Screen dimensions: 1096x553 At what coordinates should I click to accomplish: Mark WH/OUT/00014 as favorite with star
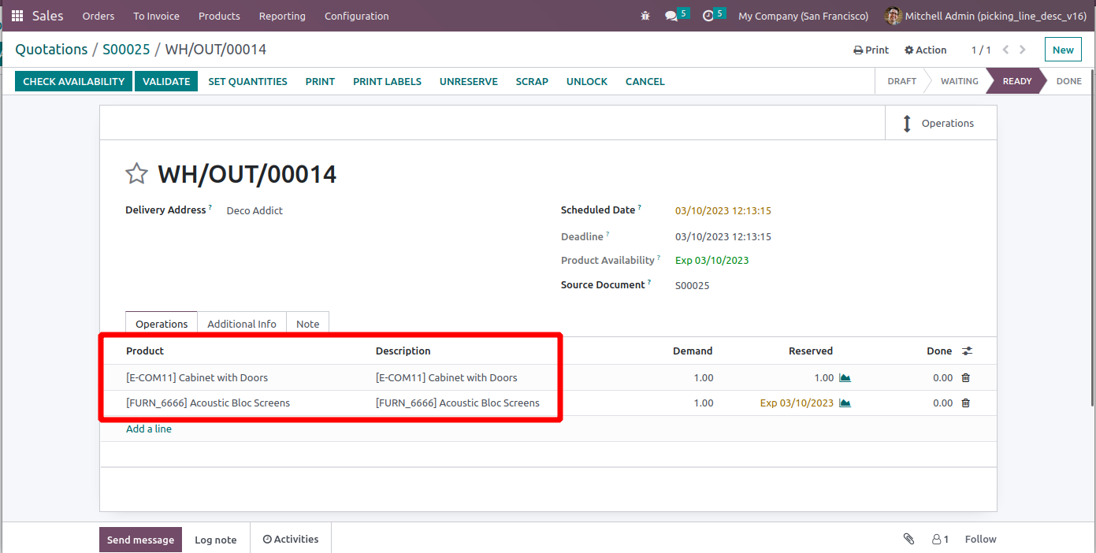137,174
